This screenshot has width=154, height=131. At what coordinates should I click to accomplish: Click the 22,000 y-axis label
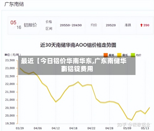(10, 84)
